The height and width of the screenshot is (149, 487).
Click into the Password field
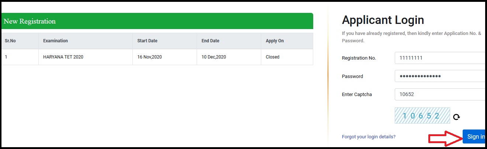click(439, 76)
